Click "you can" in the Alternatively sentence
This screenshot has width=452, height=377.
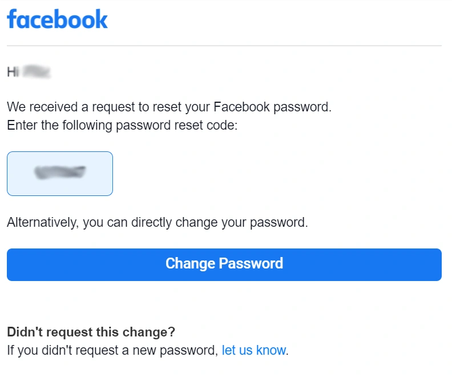point(105,223)
